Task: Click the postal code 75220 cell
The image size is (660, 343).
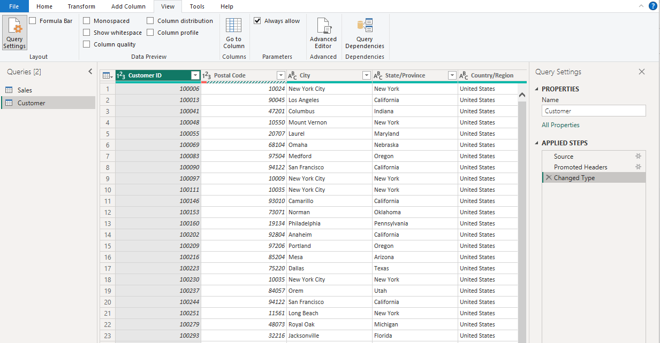Action: tap(244, 268)
